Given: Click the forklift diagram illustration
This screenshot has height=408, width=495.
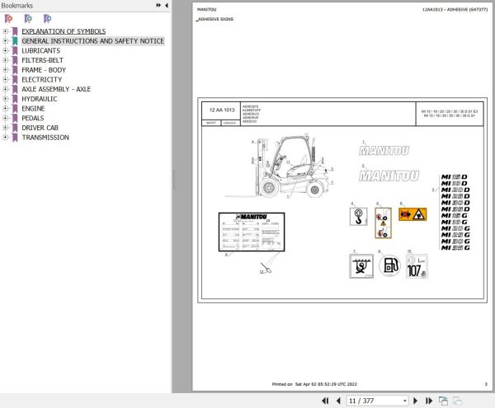Looking at the screenshot, I should [x=279, y=166].
